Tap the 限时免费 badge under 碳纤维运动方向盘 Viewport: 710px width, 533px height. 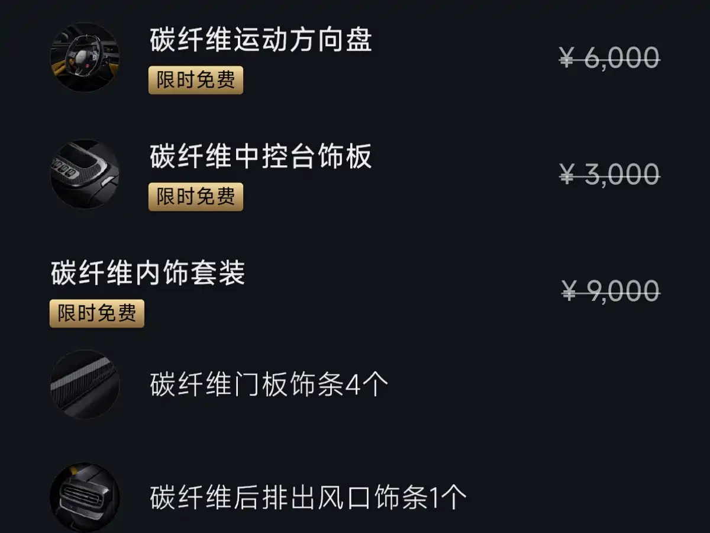coord(196,80)
